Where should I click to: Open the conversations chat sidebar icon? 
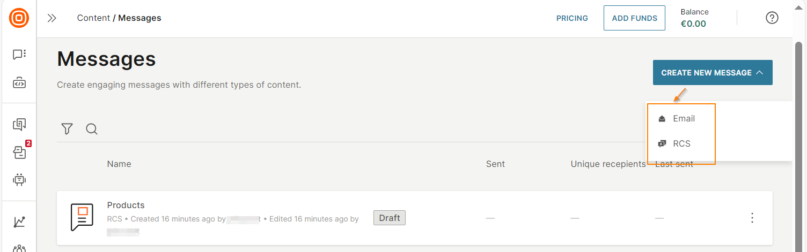pos(19,55)
